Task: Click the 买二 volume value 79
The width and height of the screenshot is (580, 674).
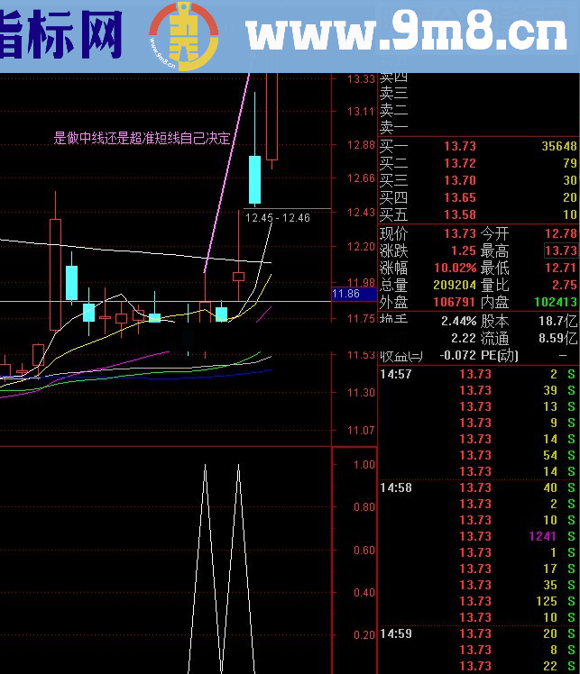Action: pos(570,163)
